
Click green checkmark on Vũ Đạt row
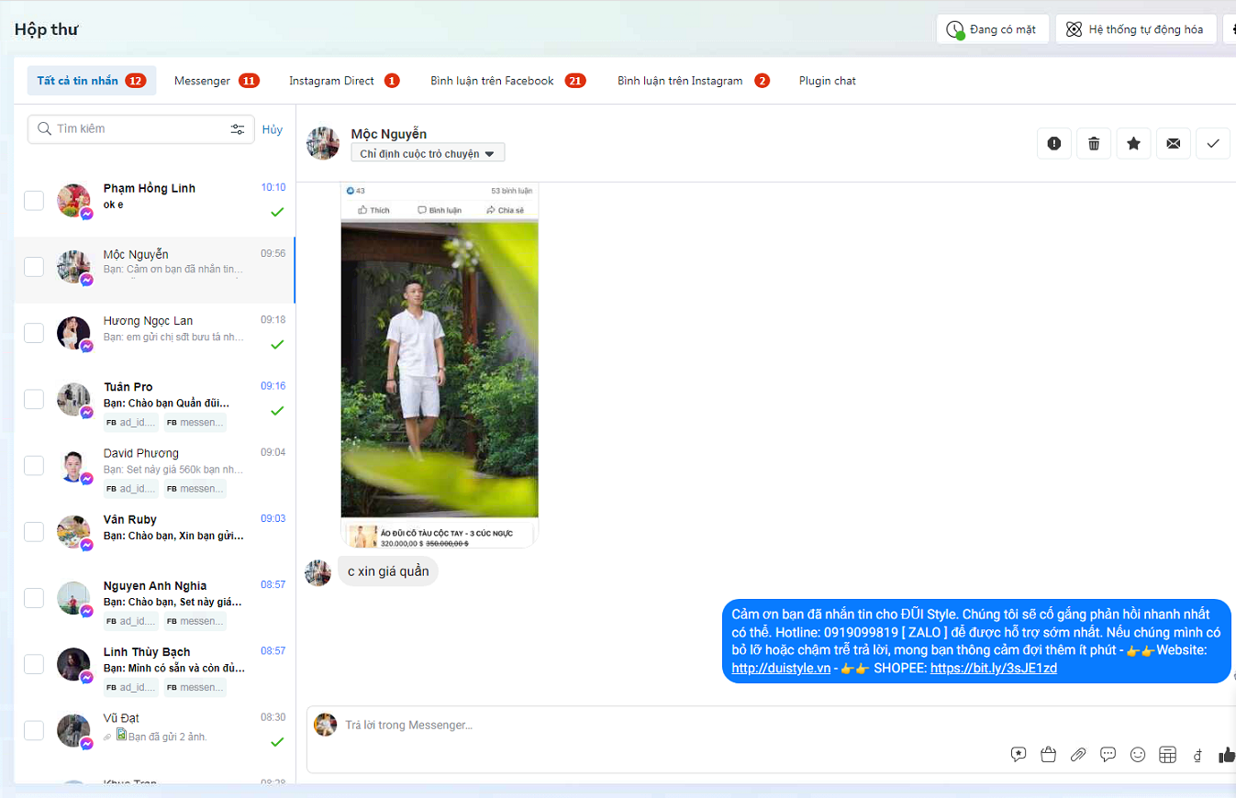point(277,741)
